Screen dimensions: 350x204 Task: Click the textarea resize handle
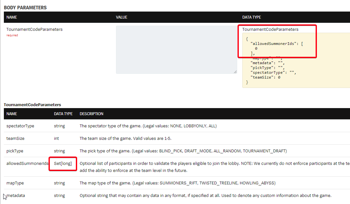[235, 71]
